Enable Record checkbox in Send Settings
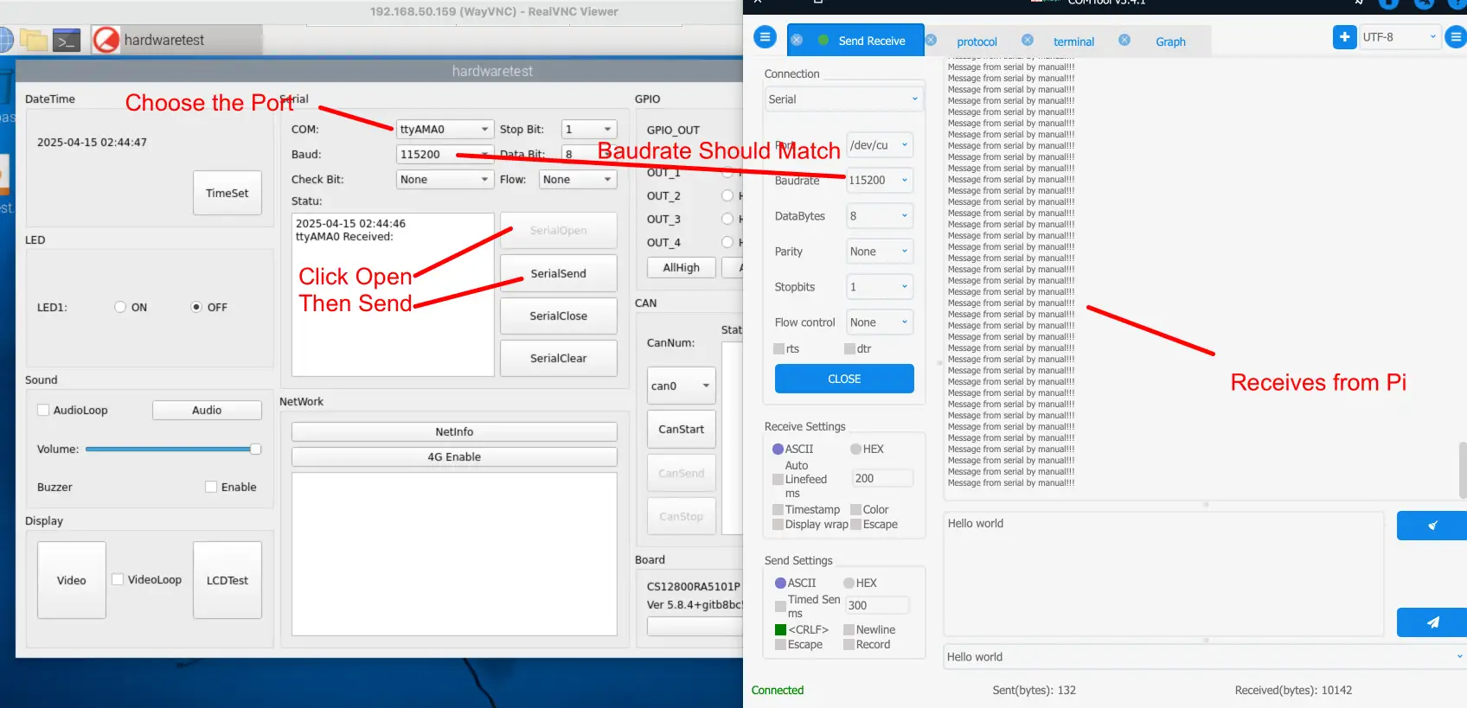The width and height of the screenshot is (1467, 708). point(849,644)
